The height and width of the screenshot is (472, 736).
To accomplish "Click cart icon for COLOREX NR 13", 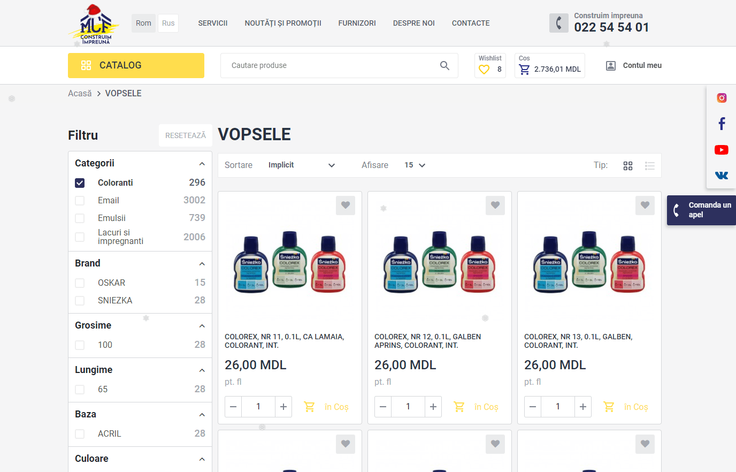I will [609, 407].
